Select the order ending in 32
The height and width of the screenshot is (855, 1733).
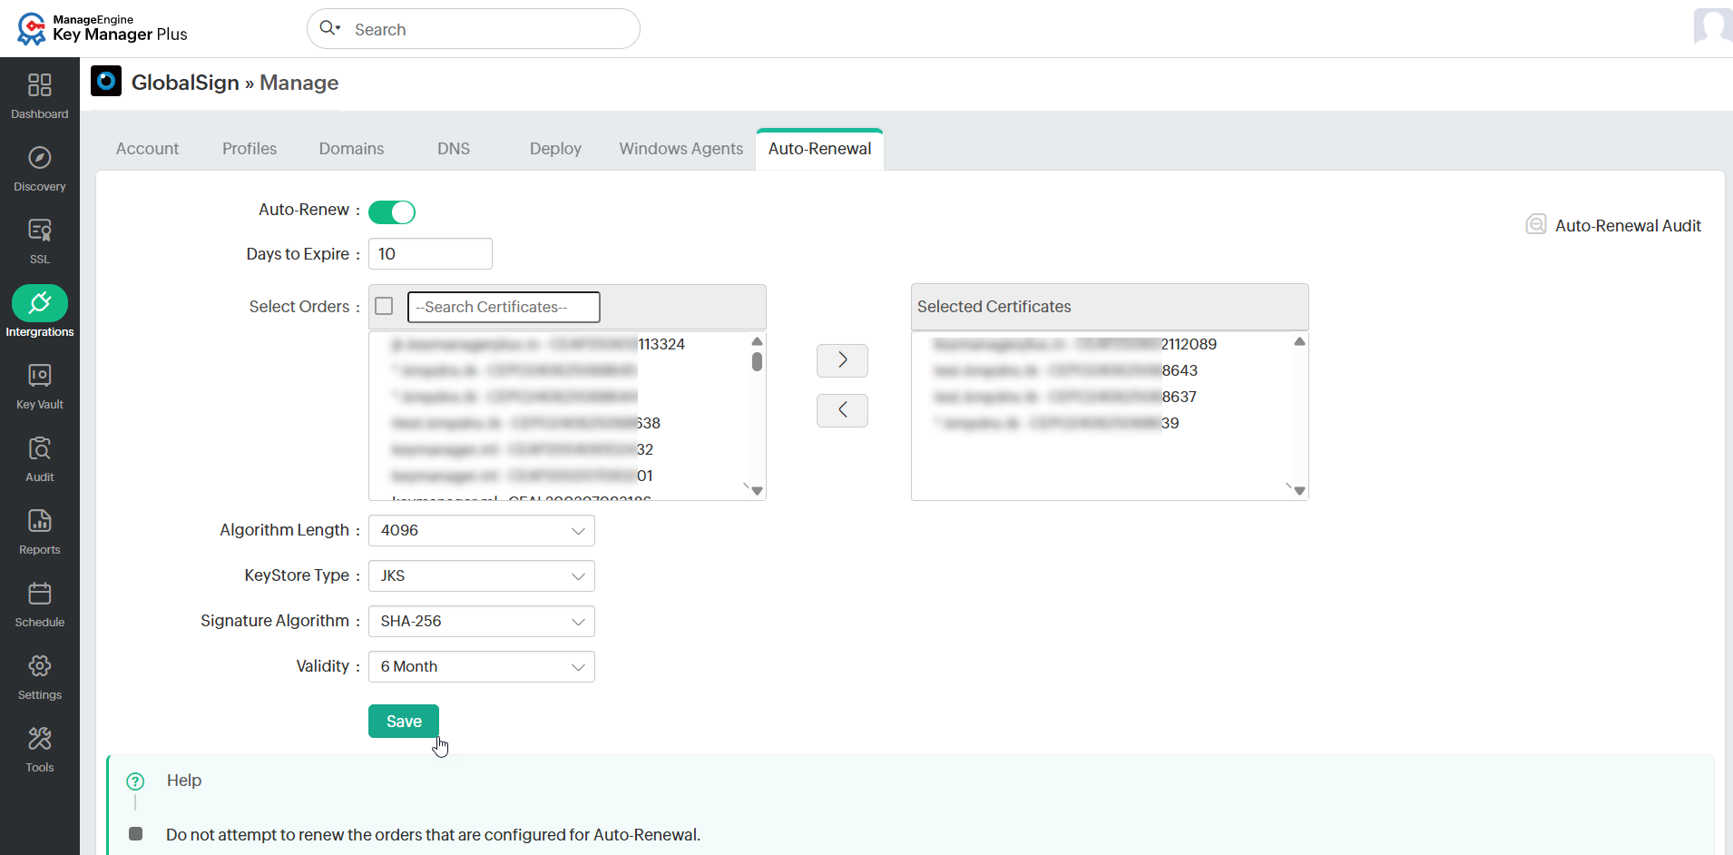[x=522, y=449]
